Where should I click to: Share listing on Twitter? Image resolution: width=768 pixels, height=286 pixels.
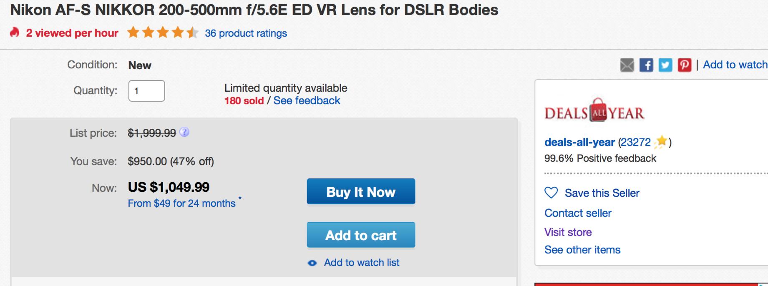coord(665,65)
